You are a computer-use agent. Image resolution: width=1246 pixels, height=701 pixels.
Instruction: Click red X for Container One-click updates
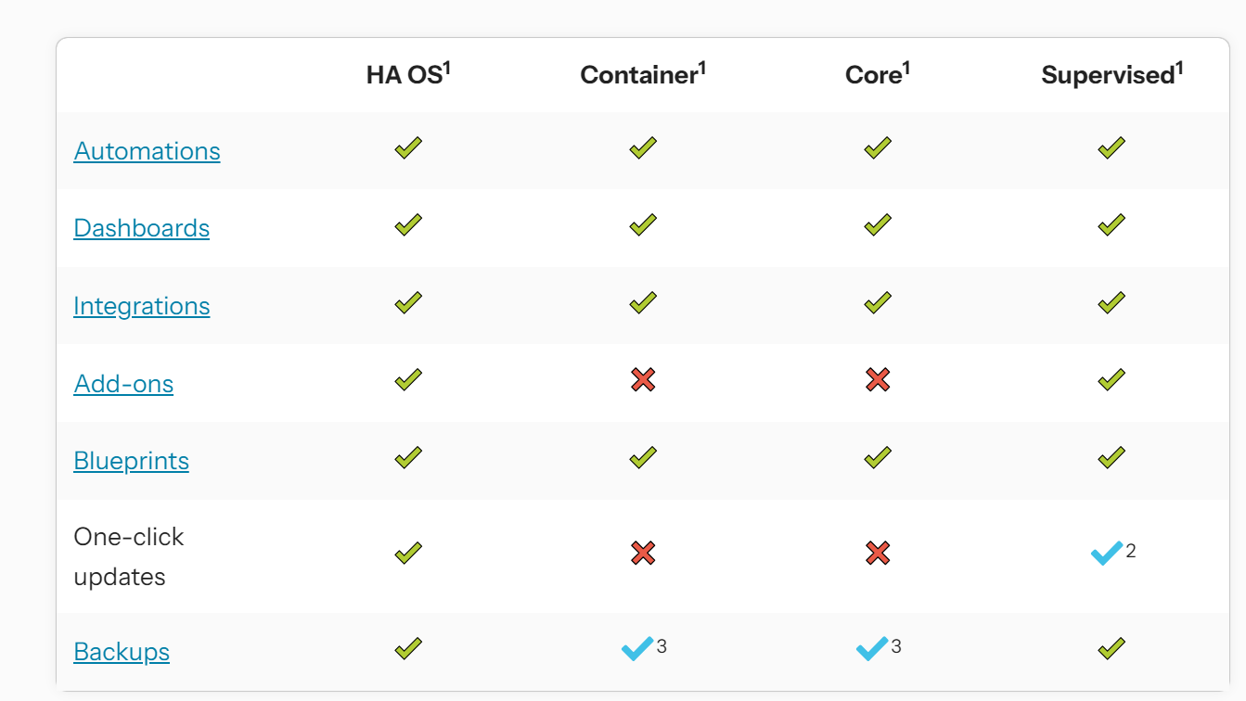(x=643, y=554)
